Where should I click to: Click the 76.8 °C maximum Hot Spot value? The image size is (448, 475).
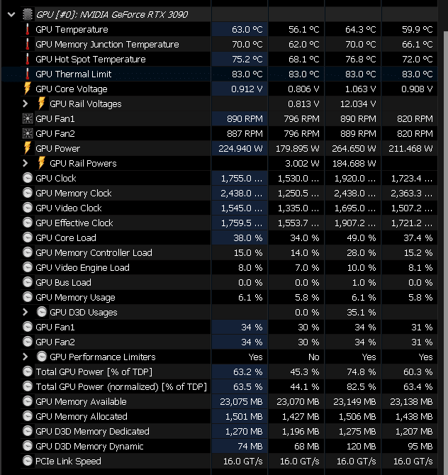tap(361, 59)
